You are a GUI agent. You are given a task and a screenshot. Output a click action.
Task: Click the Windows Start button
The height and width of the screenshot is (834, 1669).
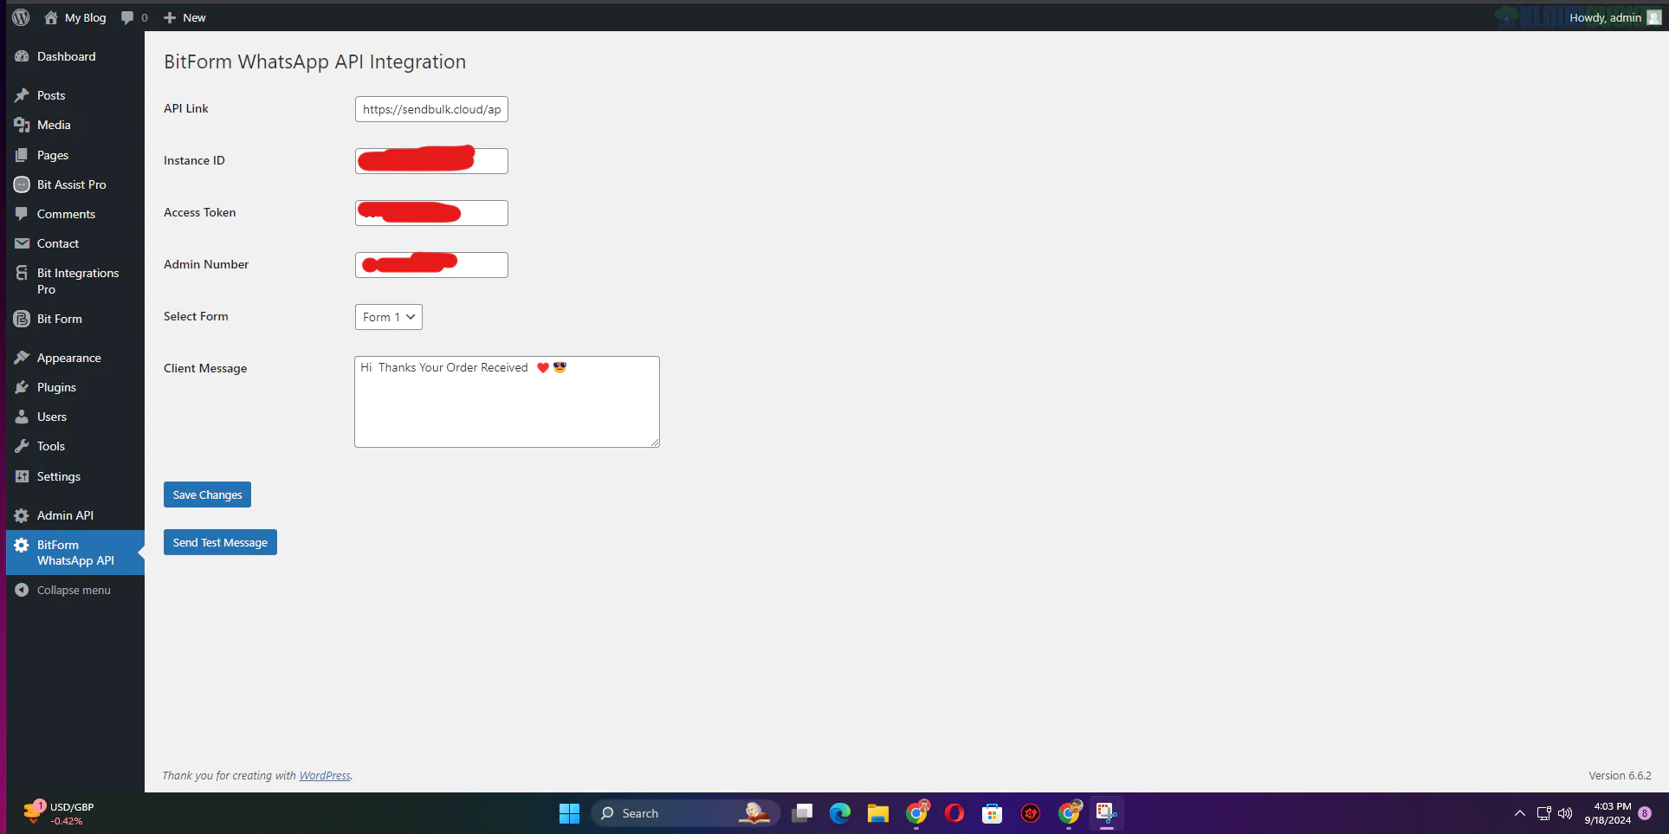[x=569, y=813]
